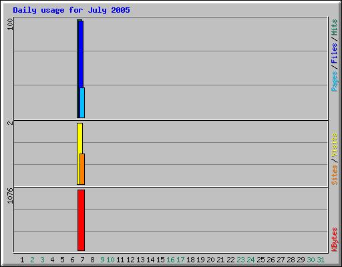Click the "2" y-axis value of middle chart
Image resolution: width=342 pixels, height=267 pixels.
(x=10, y=123)
